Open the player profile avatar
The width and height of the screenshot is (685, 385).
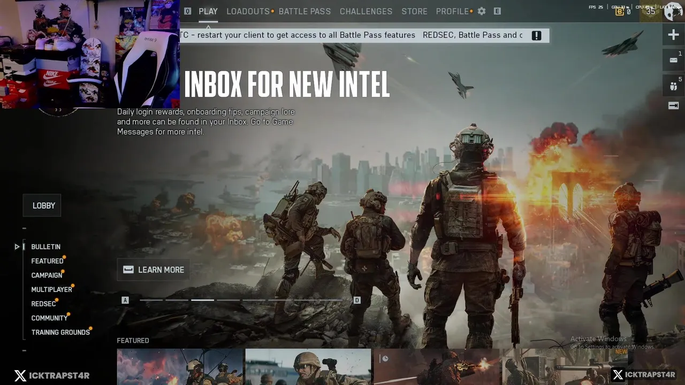click(x=673, y=11)
